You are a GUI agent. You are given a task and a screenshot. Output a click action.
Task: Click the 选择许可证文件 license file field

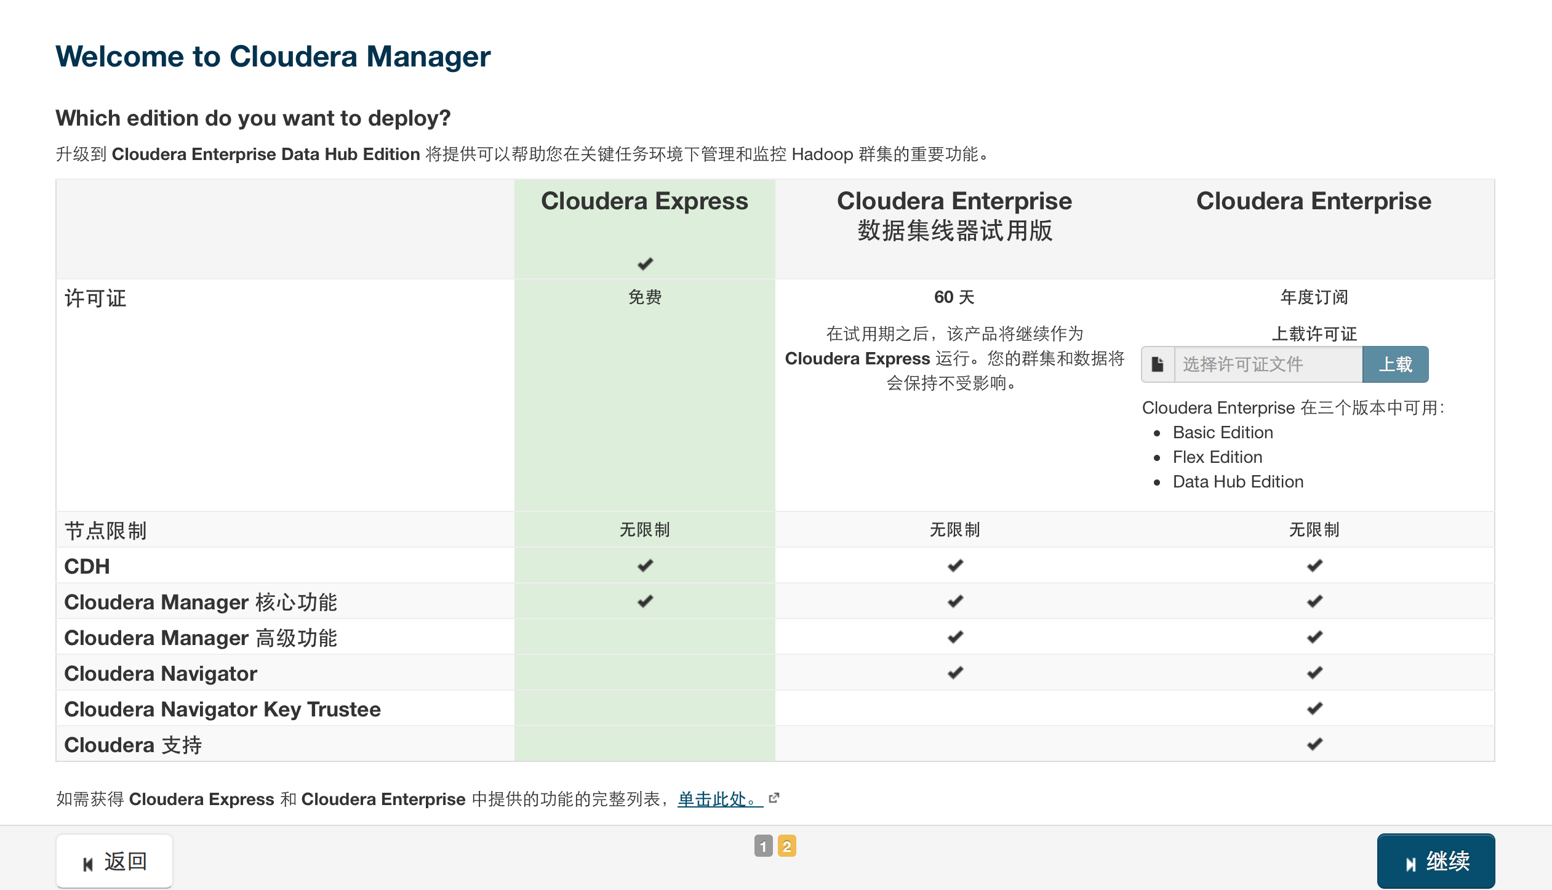[1268, 364]
